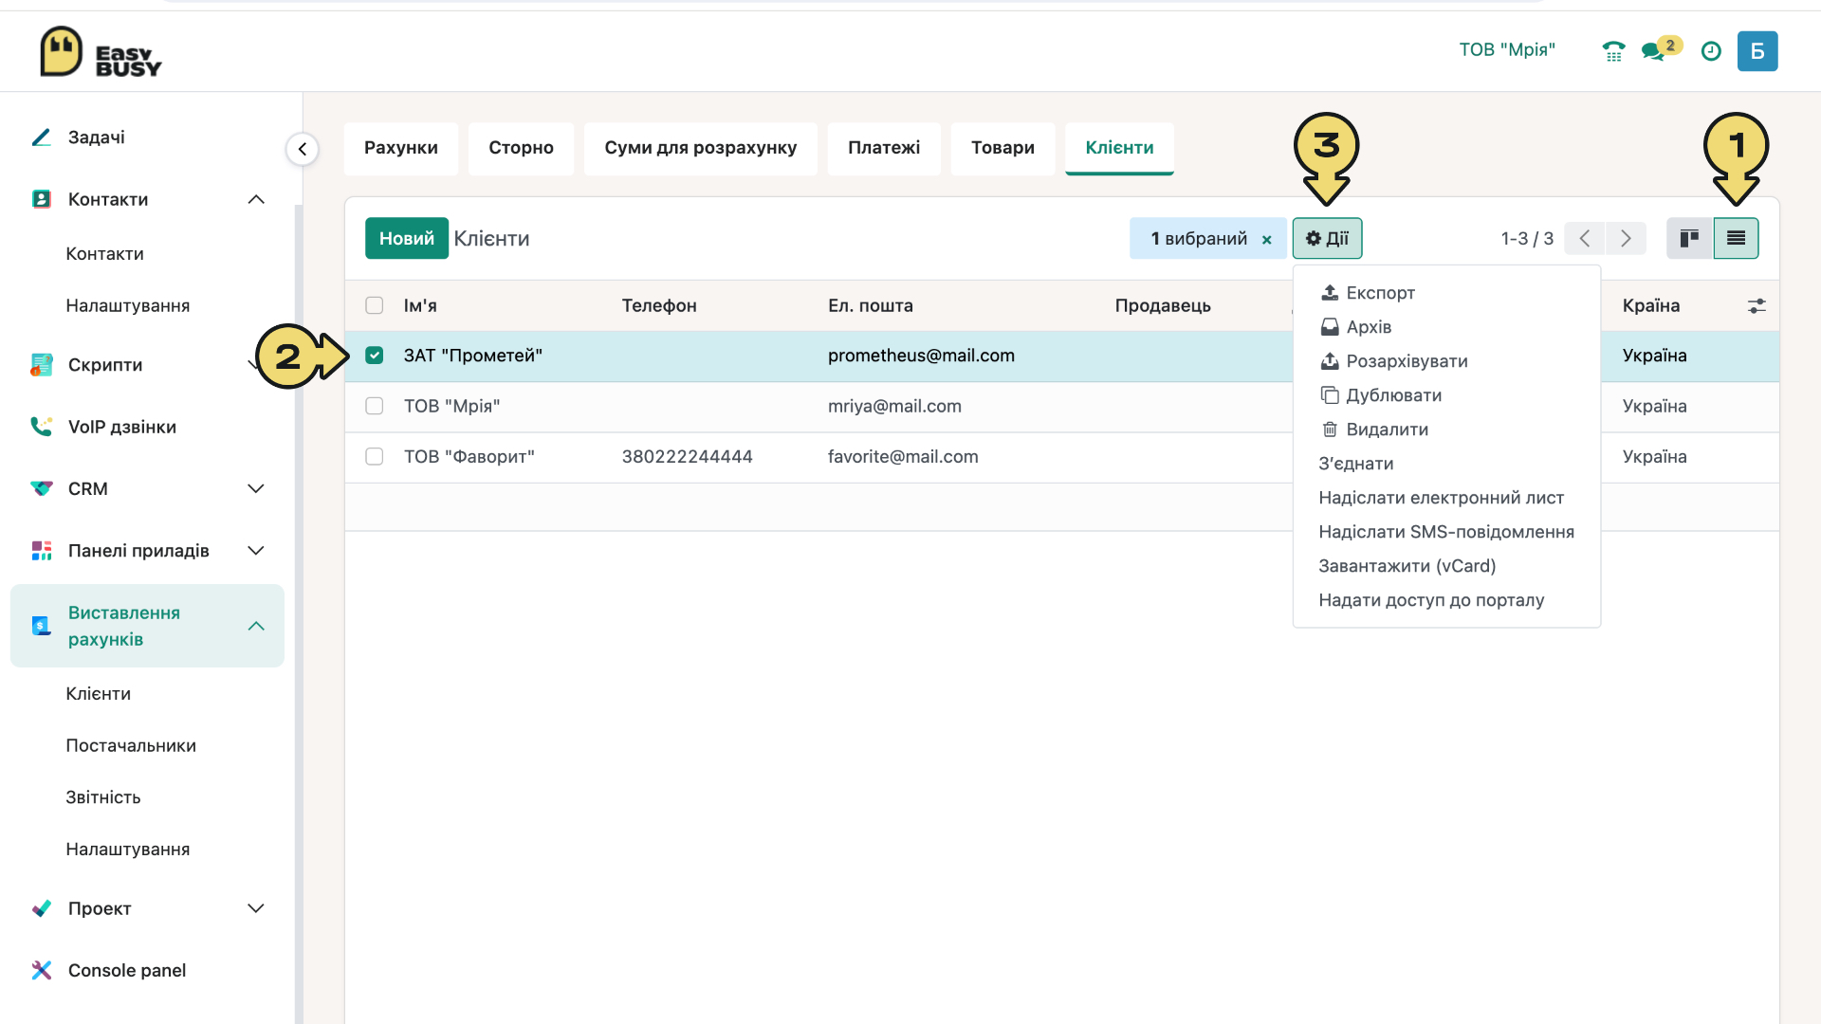Click favorite@mail.com email cell
Screen dimensions: 1821x1024
point(903,457)
